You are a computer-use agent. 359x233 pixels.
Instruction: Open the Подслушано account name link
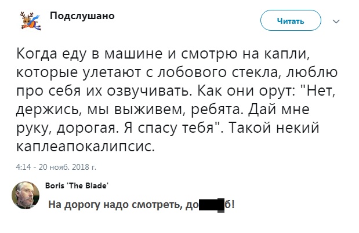(x=82, y=16)
